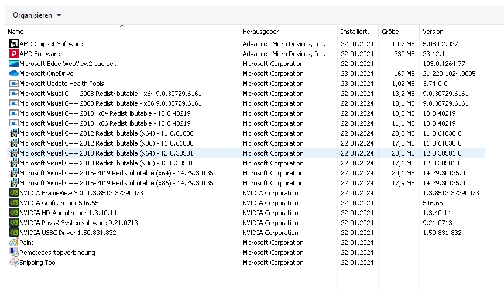Click the Microsoft Update Health Tools icon
This screenshot has width=504, height=290.
click(14, 84)
